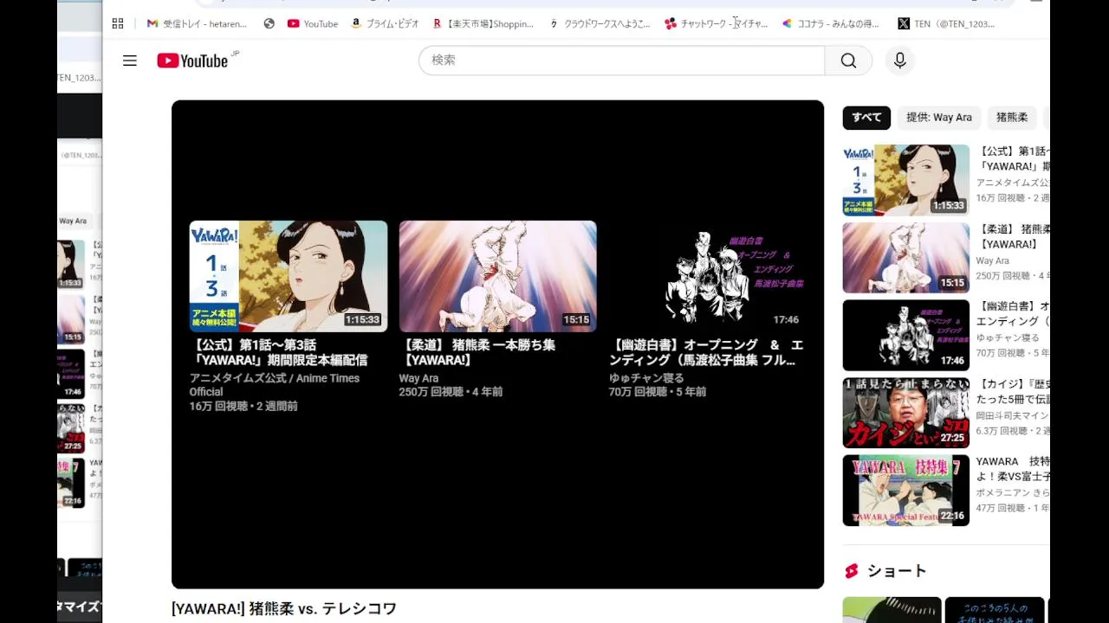Open sidebar カイジ thumbnail with 27:25 duration

point(905,413)
